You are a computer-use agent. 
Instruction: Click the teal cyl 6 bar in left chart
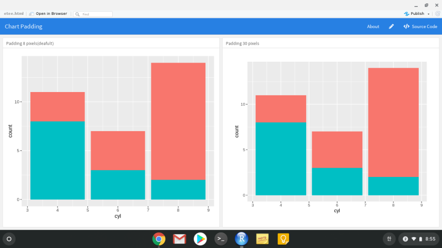point(118,185)
